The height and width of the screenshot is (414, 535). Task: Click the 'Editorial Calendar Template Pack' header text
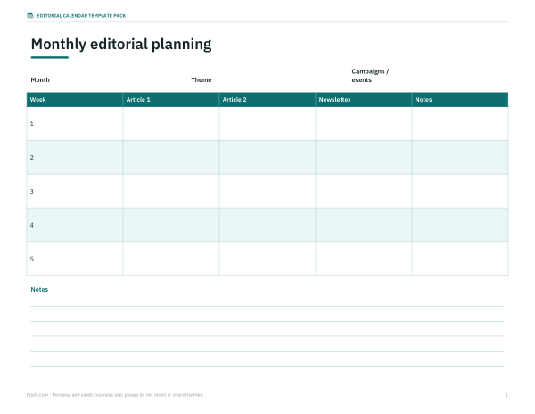[x=81, y=16]
